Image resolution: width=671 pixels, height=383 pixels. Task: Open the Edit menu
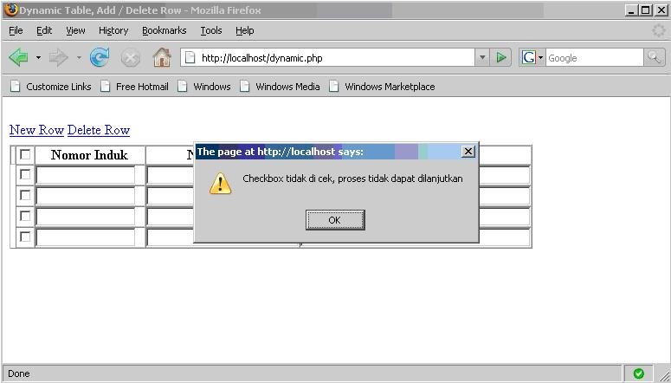point(44,30)
